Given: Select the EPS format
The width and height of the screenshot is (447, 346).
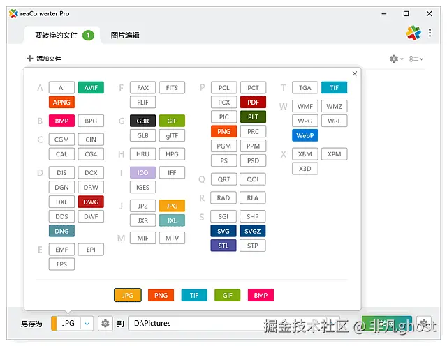Looking at the screenshot, I should [61, 264].
